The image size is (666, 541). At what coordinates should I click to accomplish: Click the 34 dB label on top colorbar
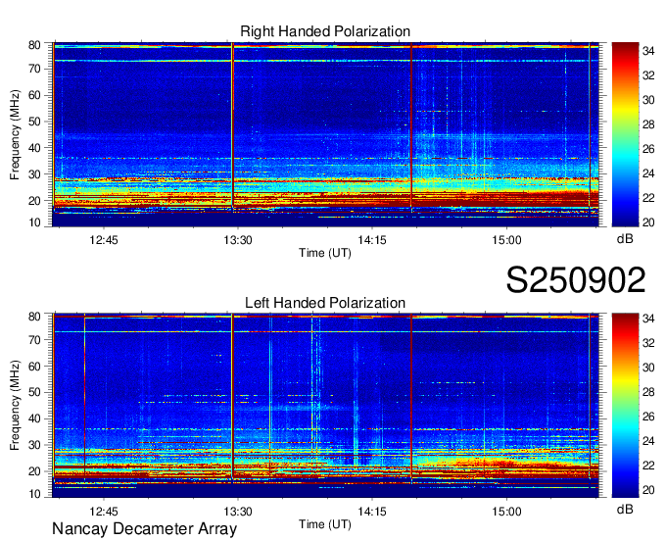[648, 51]
